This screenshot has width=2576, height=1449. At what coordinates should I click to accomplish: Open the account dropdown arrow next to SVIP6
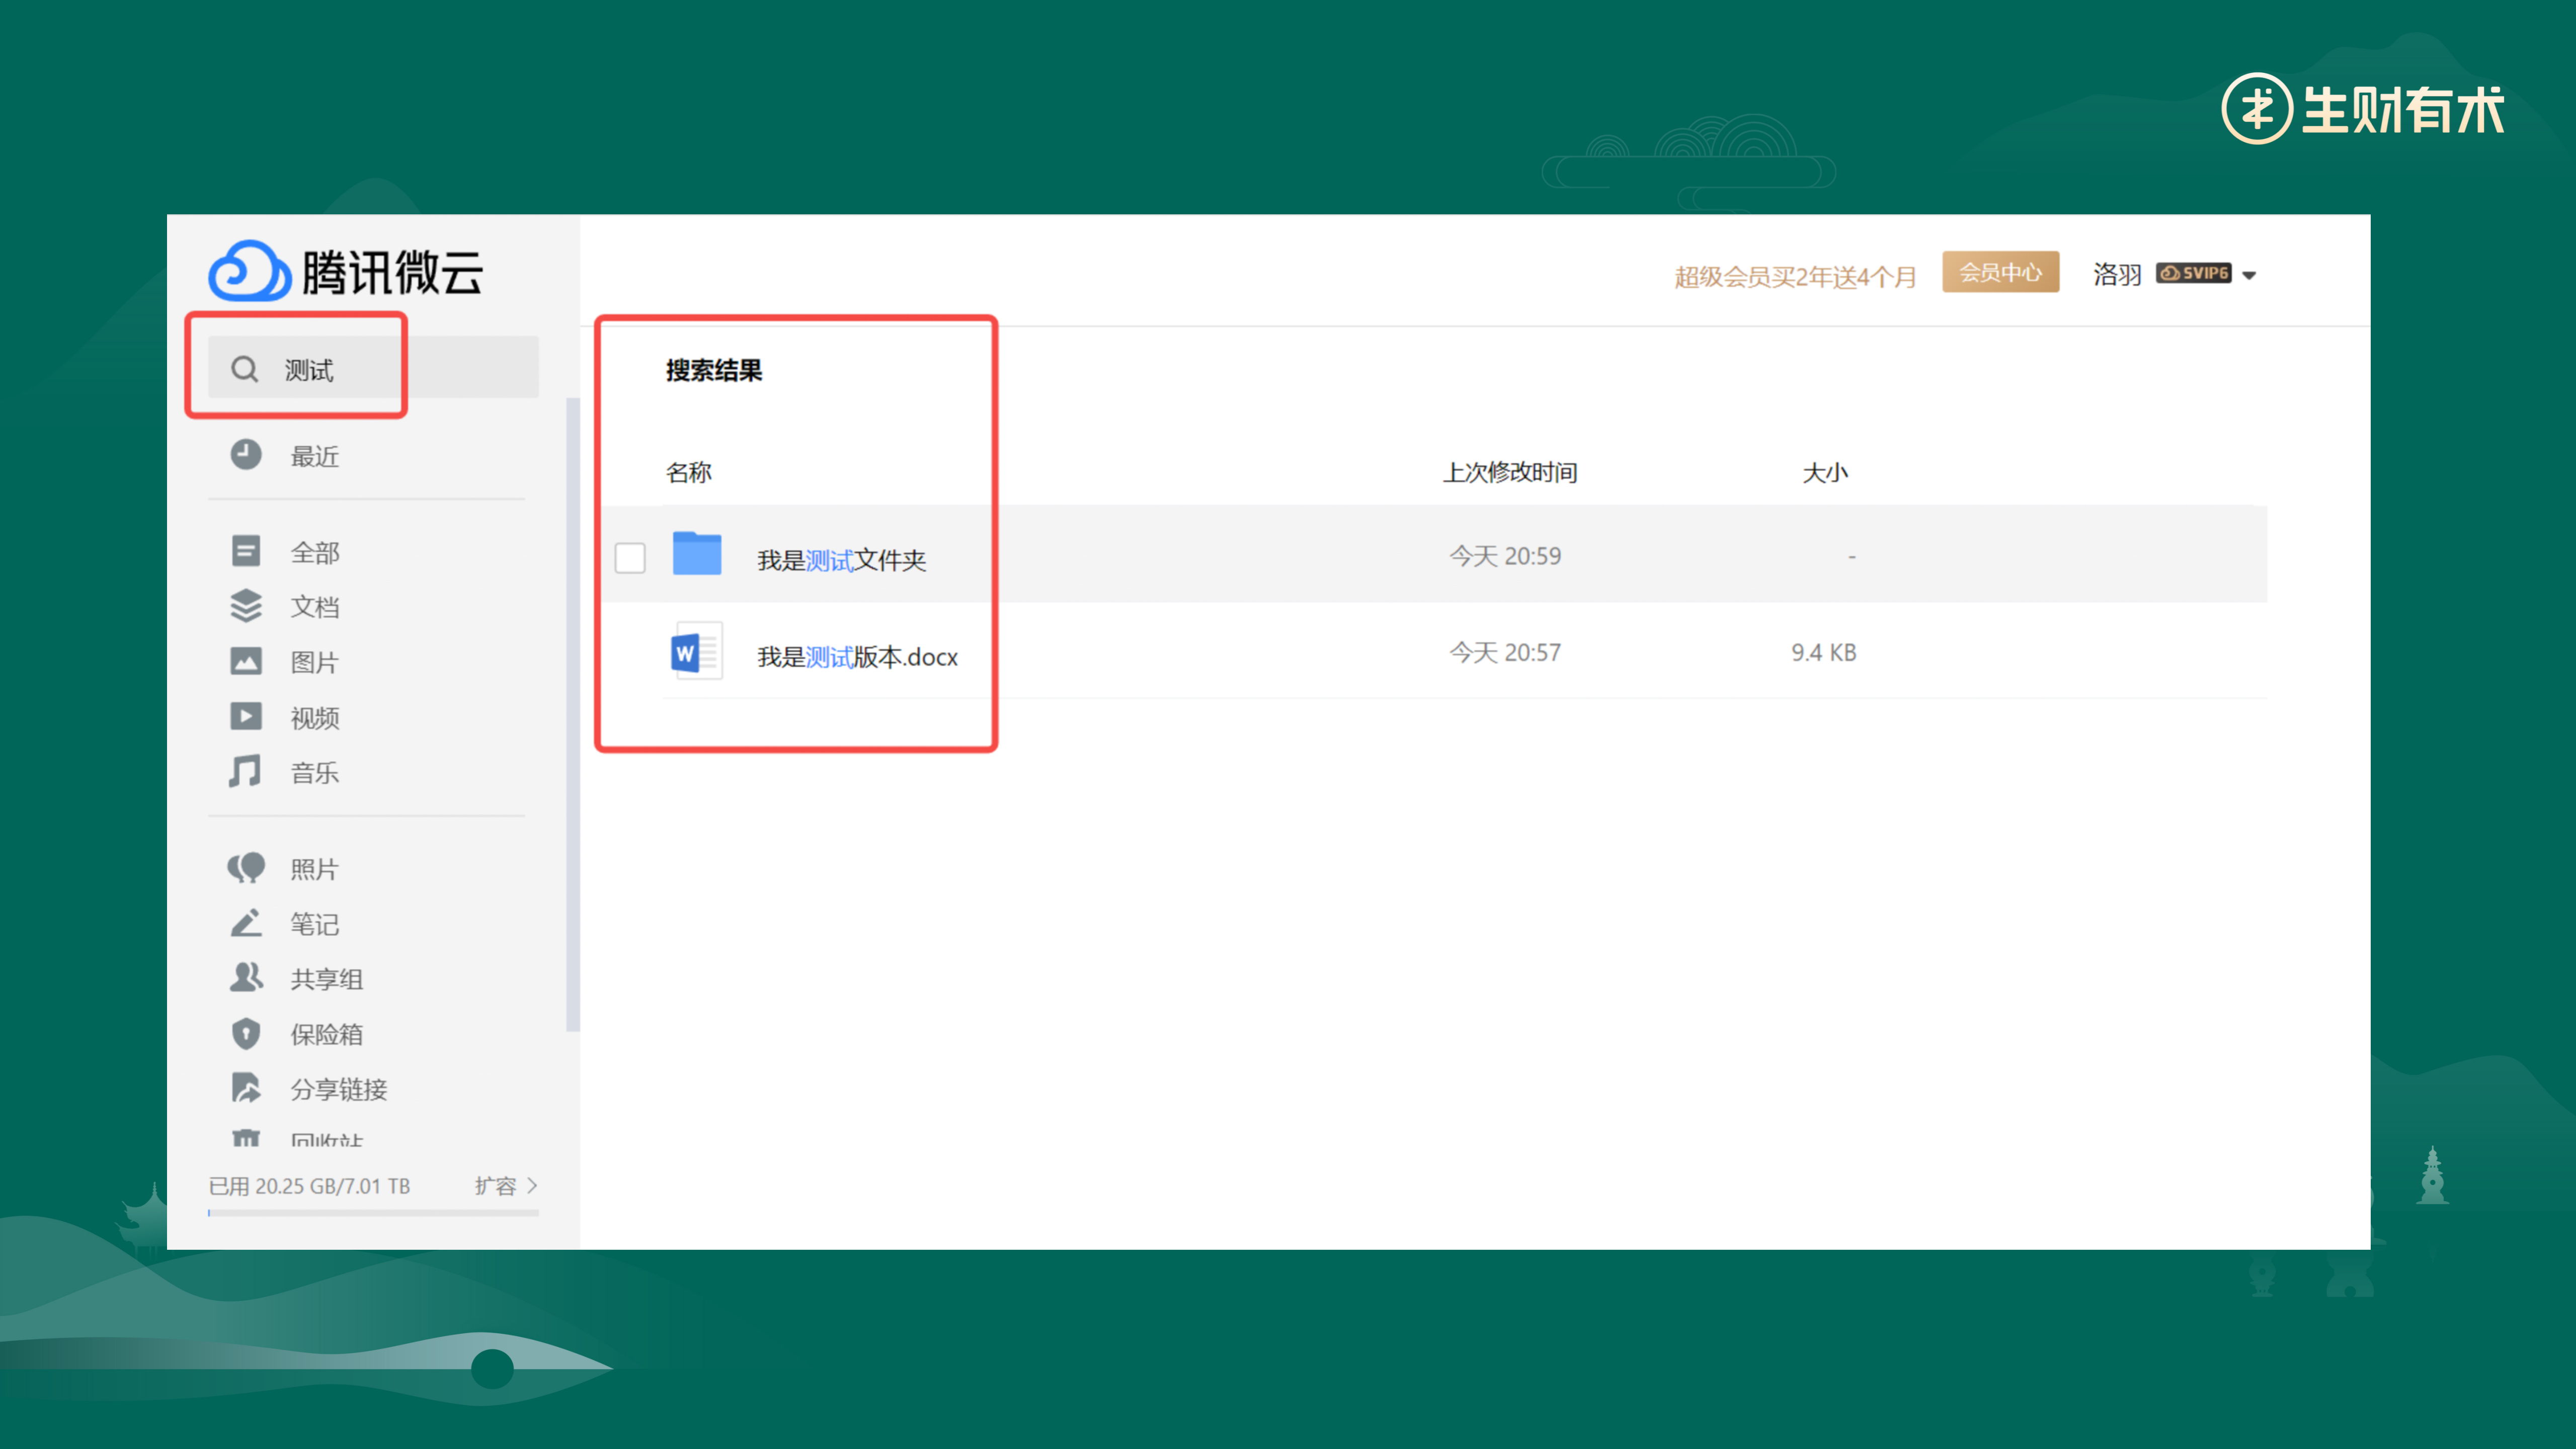click(2249, 275)
